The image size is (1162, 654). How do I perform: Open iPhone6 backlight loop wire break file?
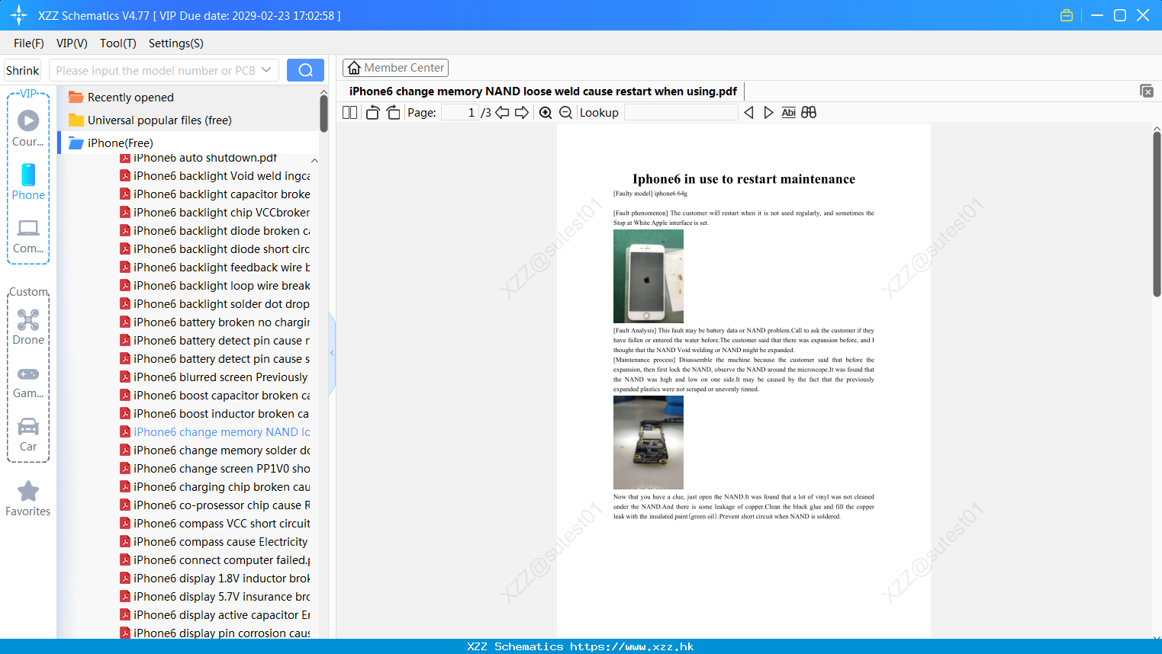215,286
